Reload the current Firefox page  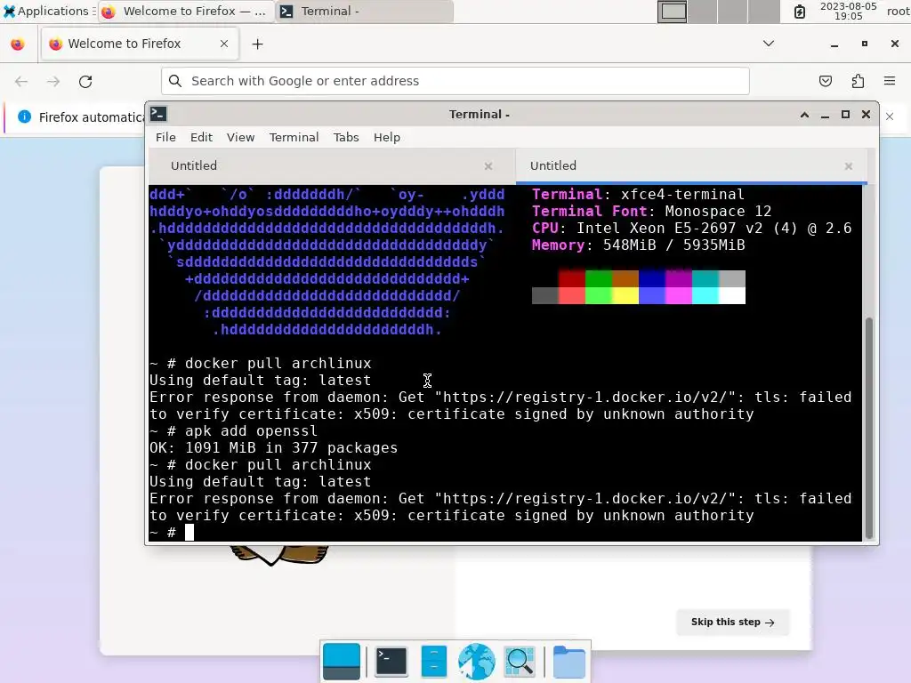[85, 81]
